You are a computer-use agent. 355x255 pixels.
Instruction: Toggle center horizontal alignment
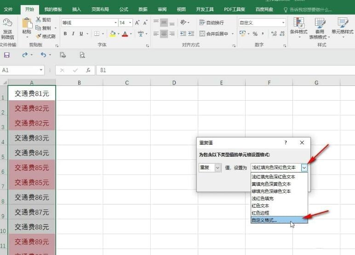click(163, 34)
